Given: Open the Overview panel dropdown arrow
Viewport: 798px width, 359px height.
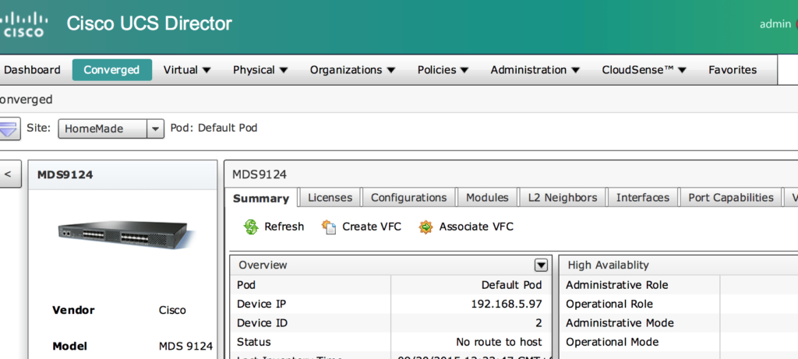Looking at the screenshot, I should tap(541, 265).
